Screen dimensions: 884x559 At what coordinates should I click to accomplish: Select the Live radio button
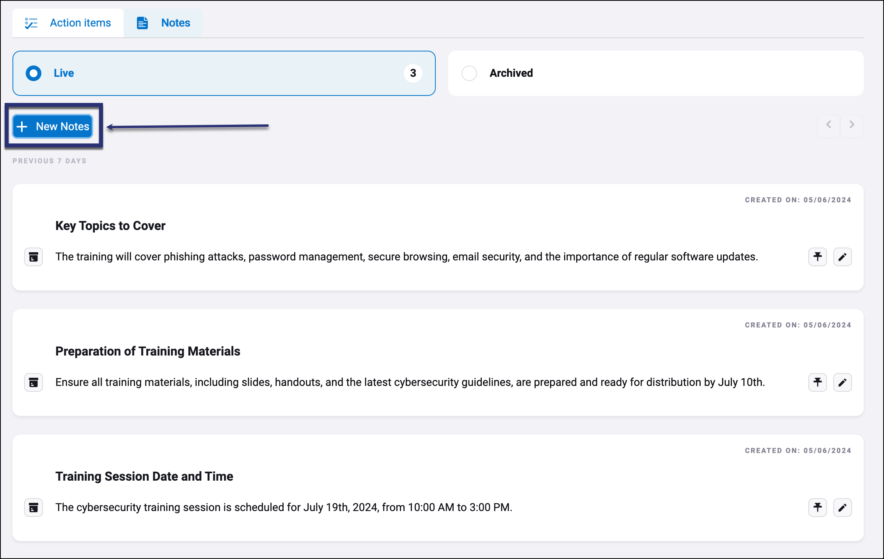point(34,73)
